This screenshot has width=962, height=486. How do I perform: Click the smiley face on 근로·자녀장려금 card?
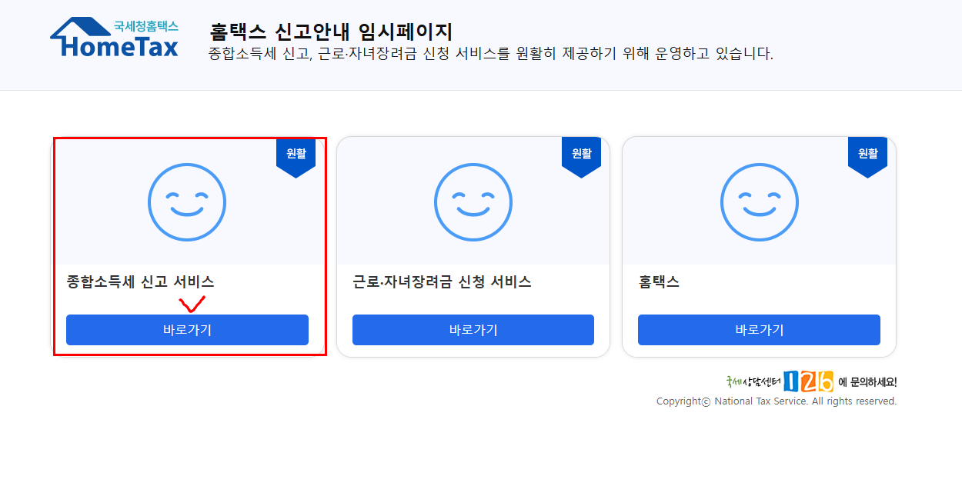(x=473, y=201)
